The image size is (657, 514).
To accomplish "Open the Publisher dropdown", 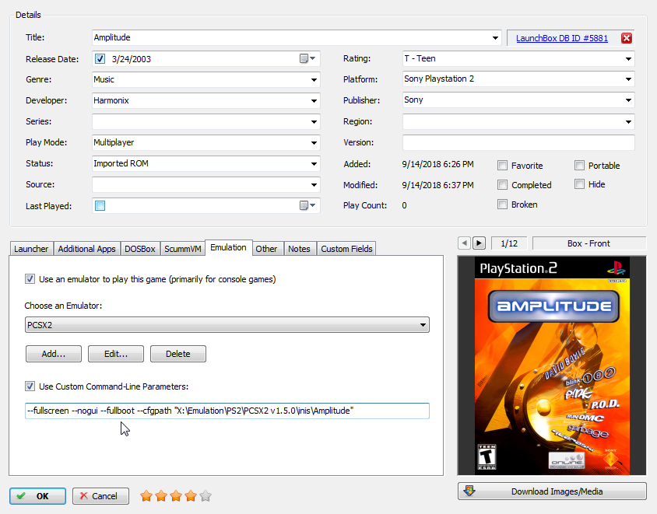I will pyautogui.click(x=628, y=100).
